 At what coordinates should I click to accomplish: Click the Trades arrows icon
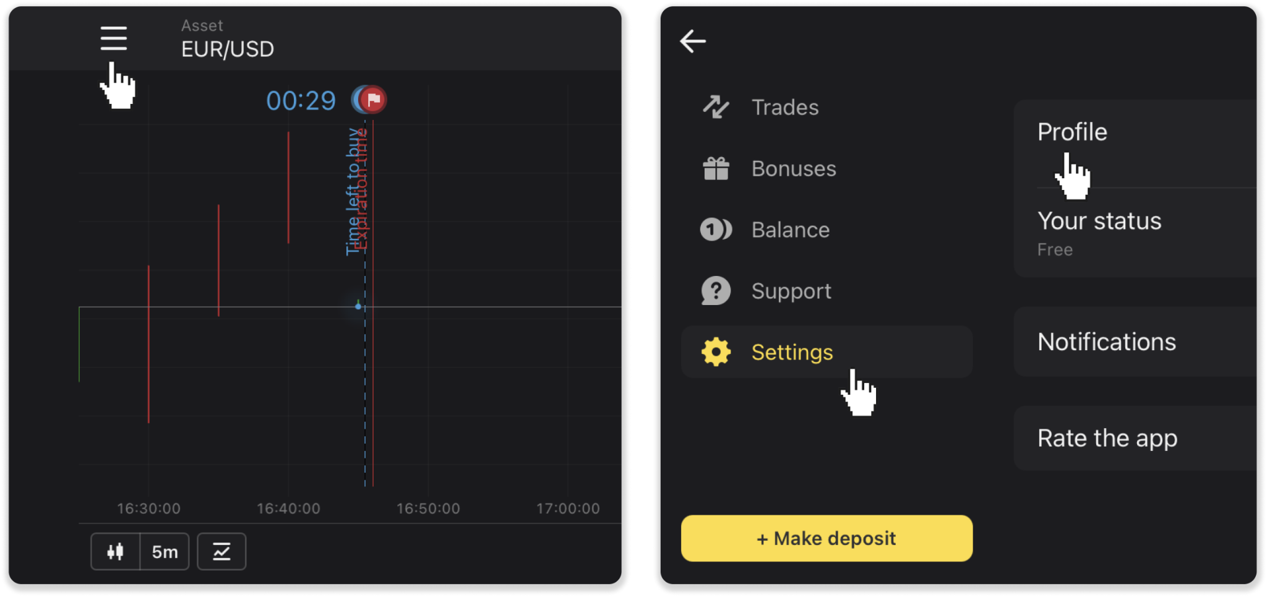click(716, 107)
